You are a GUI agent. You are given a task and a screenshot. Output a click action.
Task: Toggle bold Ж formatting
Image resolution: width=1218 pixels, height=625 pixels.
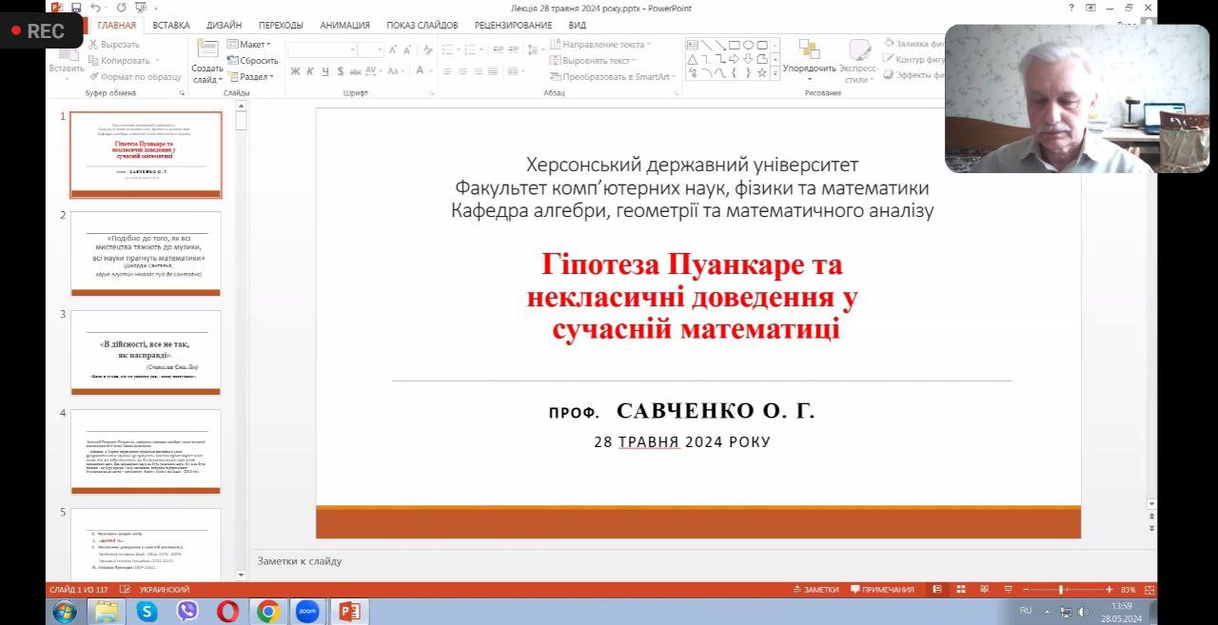coord(295,71)
